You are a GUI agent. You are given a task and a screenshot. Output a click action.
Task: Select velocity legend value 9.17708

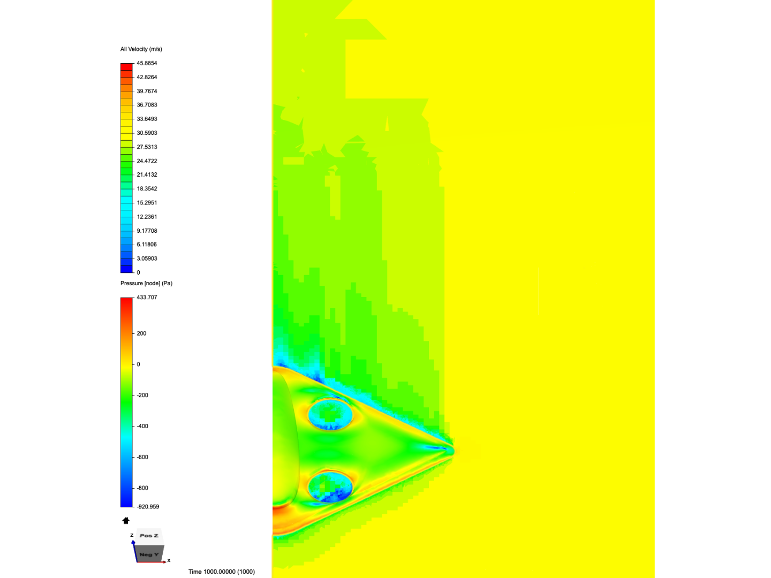click(x=147, y=231)
